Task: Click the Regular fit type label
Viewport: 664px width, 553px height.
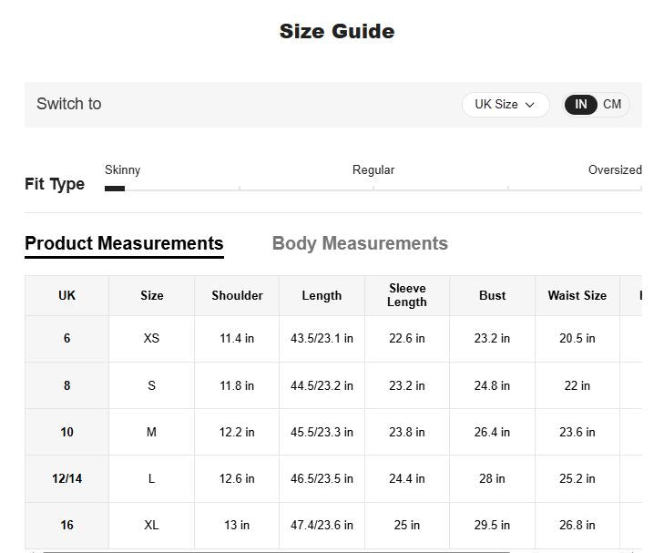Action: [x=373, y=170]
